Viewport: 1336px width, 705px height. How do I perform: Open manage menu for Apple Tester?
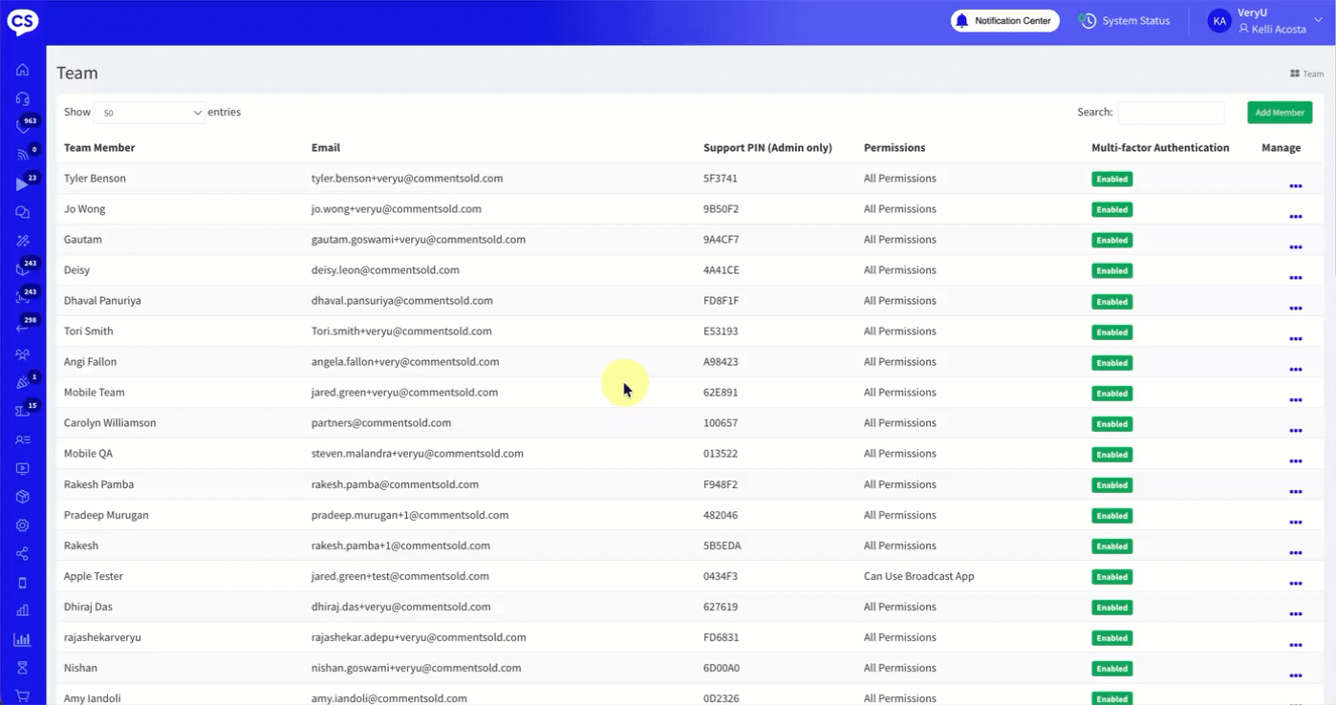pos(1296,584)
